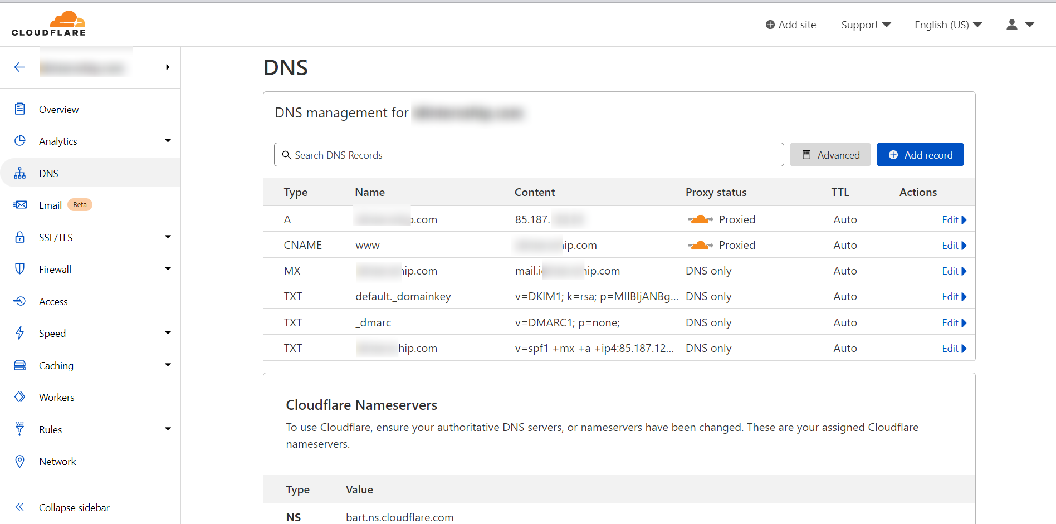The image size is (1056, 524).
Task: Edit the spf1 TXT record
Action: coord(954,349)
